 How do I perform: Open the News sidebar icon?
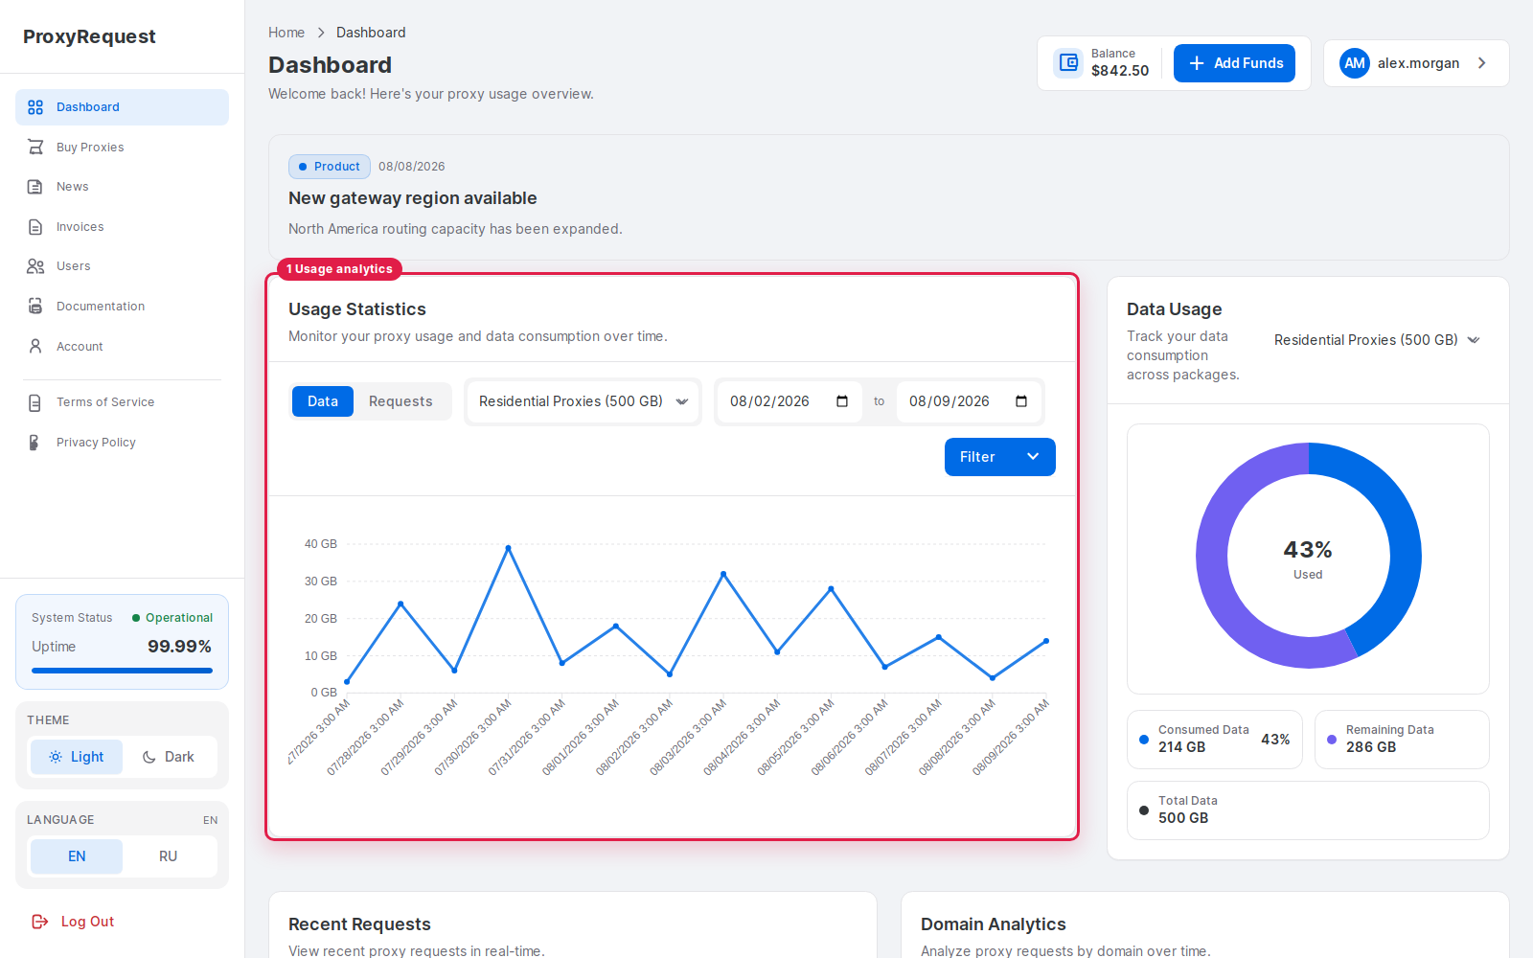pos(35,187)
